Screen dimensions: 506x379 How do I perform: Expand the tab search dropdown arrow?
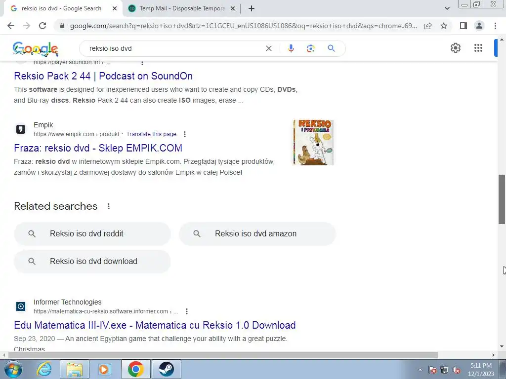(x=447, y=8)
